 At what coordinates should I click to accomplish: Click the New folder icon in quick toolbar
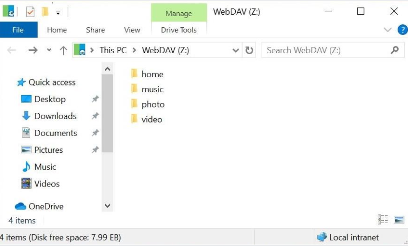45,12
